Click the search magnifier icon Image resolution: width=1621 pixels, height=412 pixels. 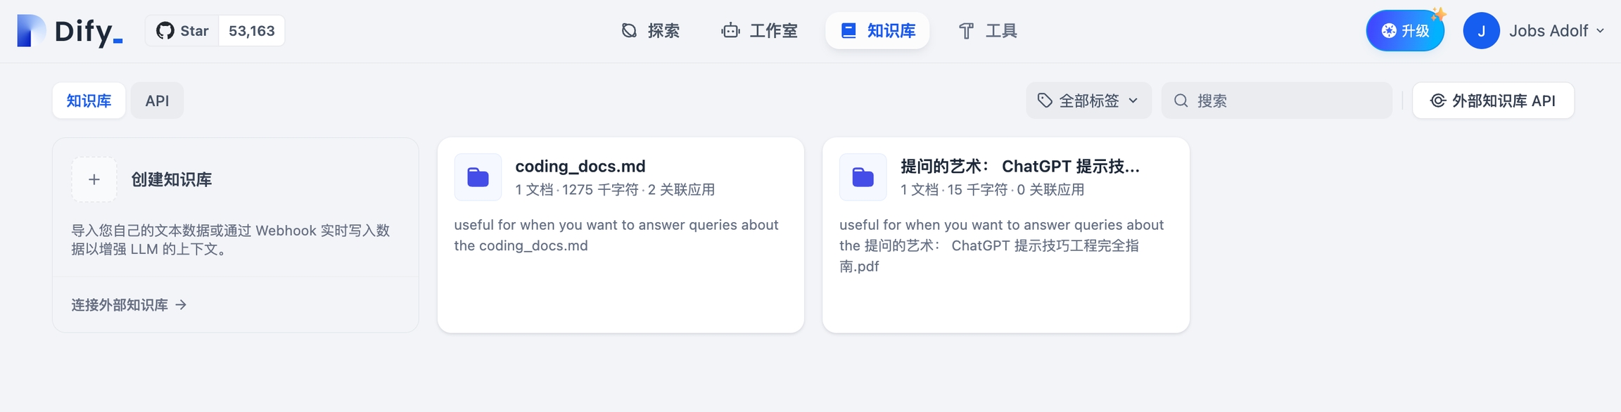pyautogui.click(x=1181, y=101)
